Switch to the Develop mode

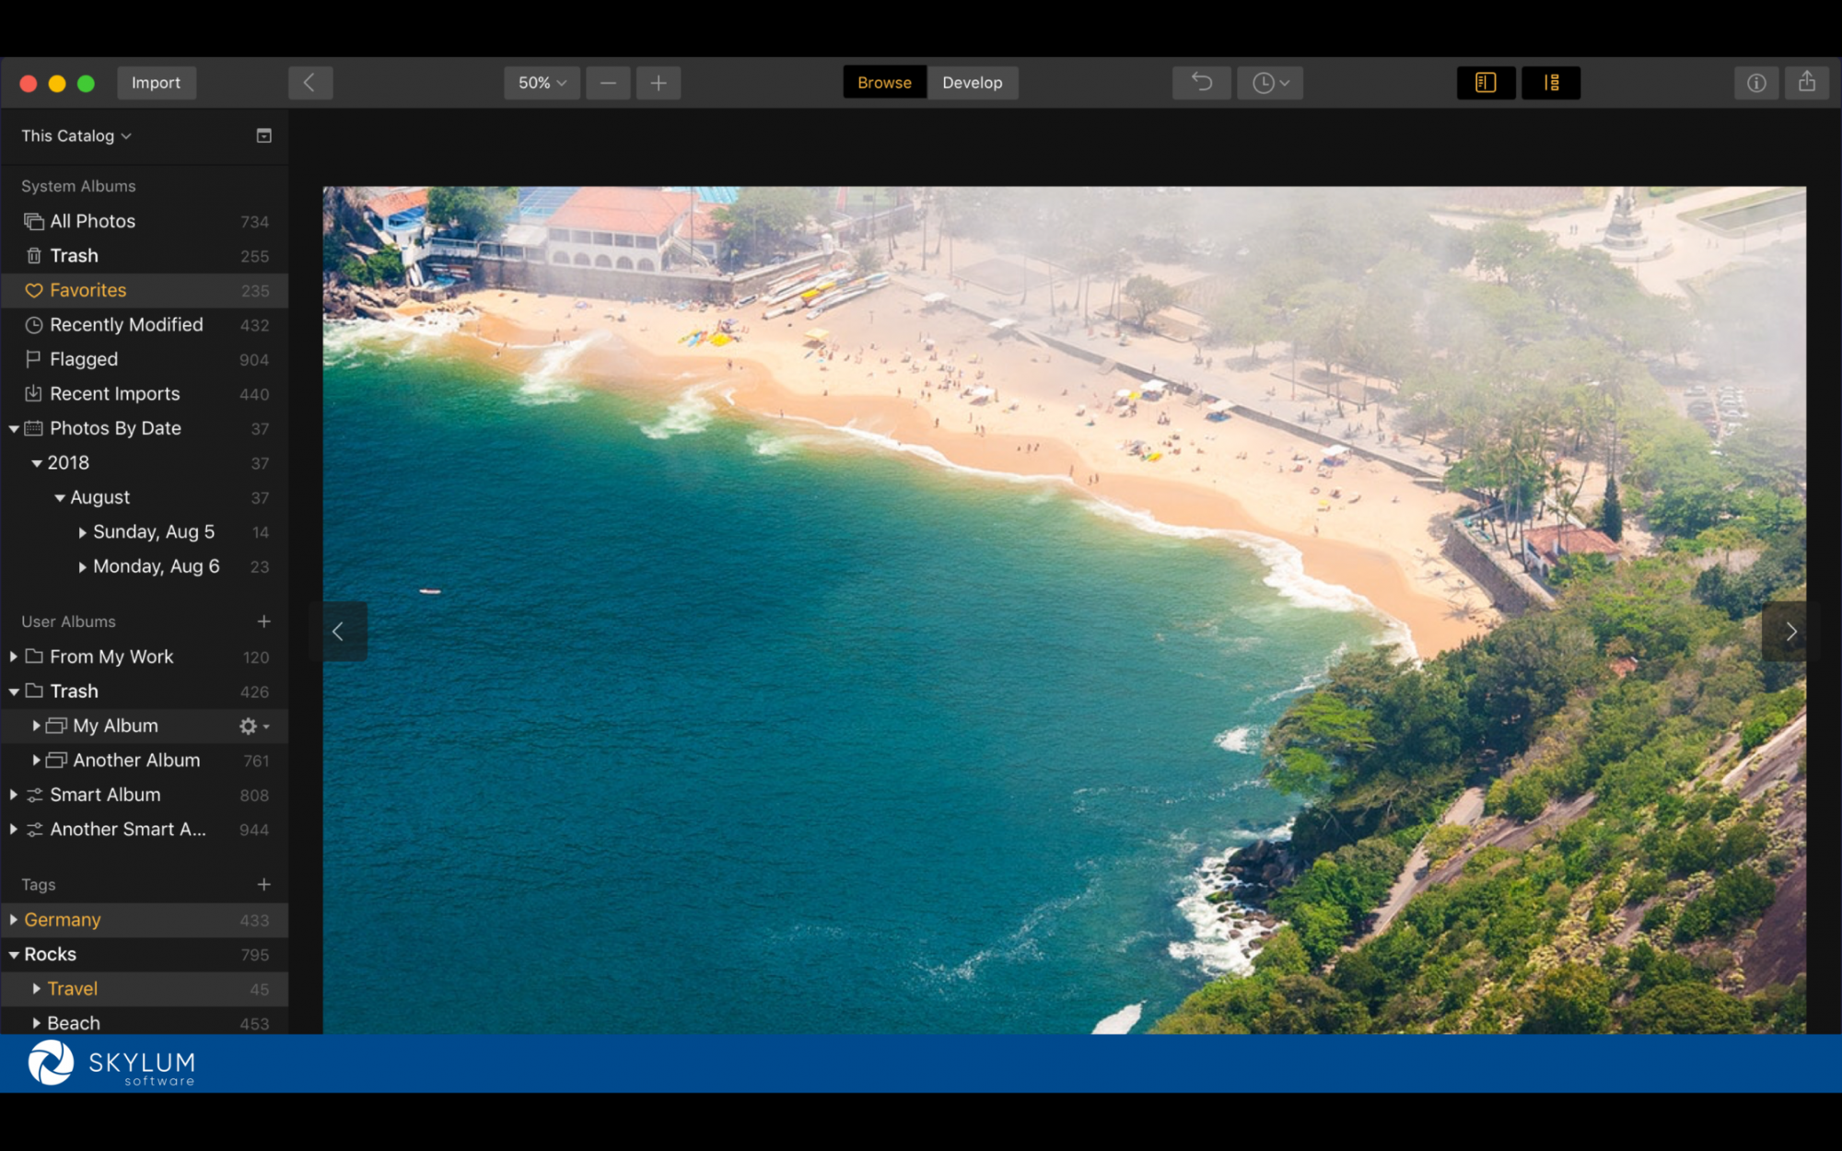(972, 82)
